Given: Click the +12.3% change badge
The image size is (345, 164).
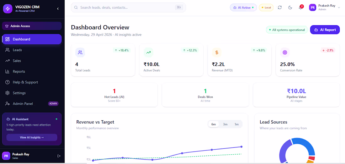Looking at the screenshot, I should point(190,50).
